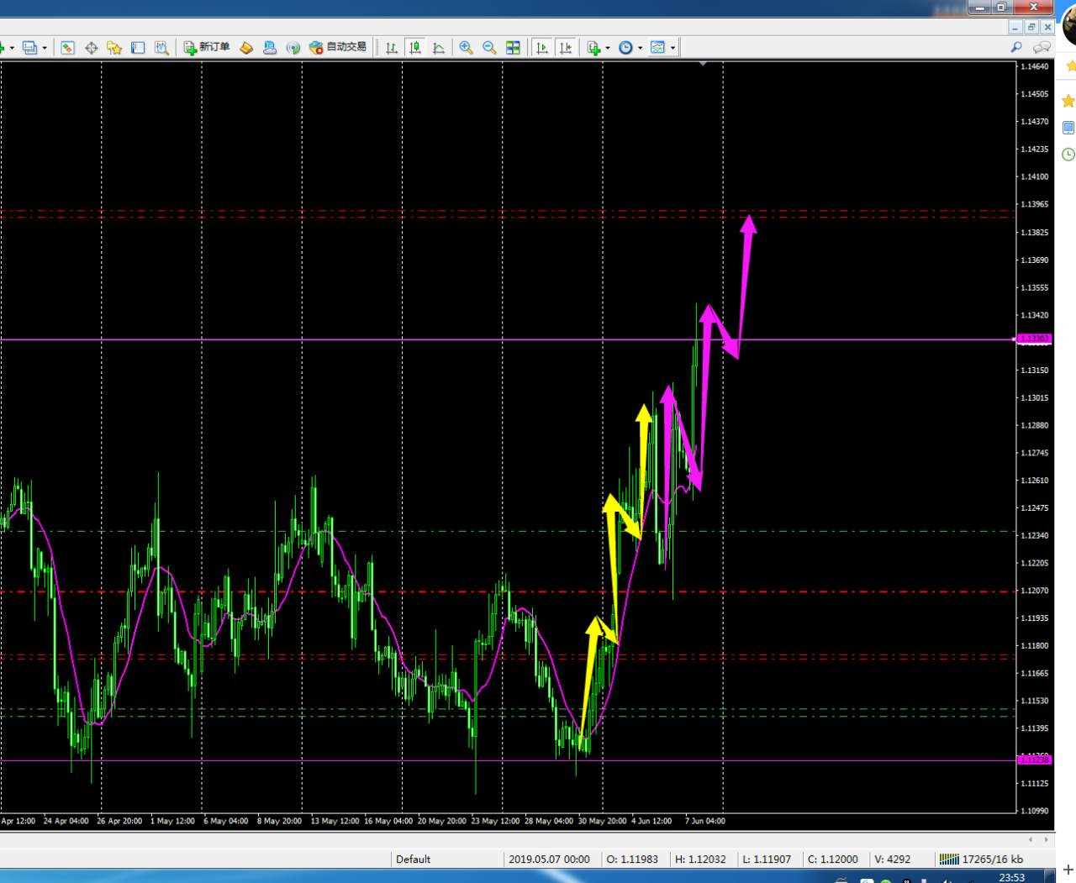Click the C: 1.12000 status bar value

(833, 859)
